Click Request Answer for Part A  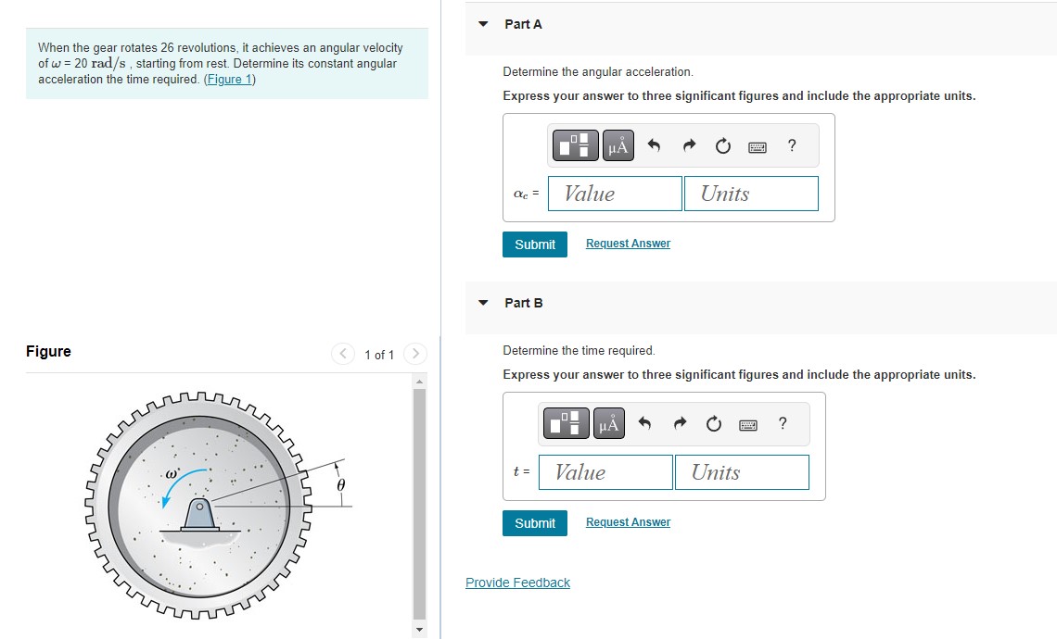[x=628, y=243]
